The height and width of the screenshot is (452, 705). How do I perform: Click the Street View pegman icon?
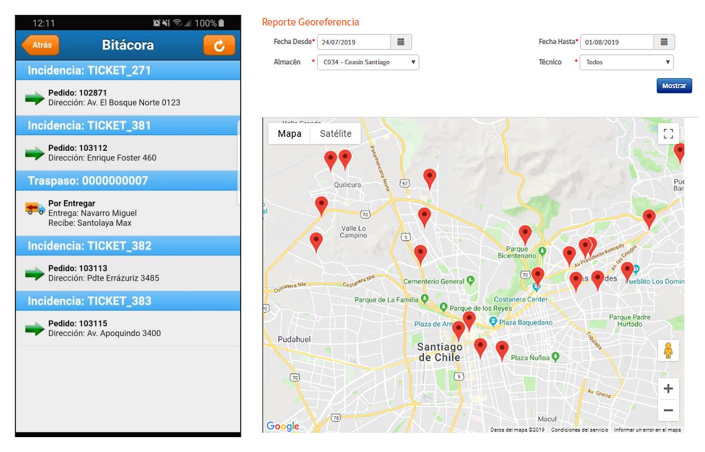tap(668, 351)
